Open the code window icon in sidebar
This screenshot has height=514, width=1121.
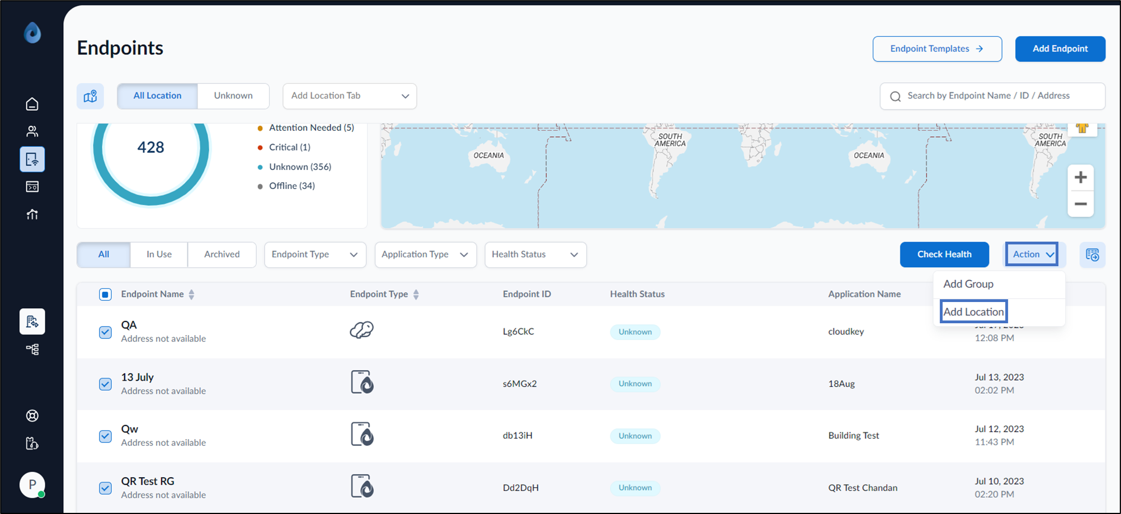(x=32, y=187)
